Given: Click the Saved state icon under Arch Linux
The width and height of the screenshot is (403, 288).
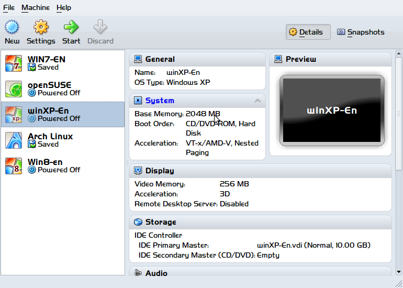Looking at the screenshot, I should pyautogui.click(x=31, y=144).
